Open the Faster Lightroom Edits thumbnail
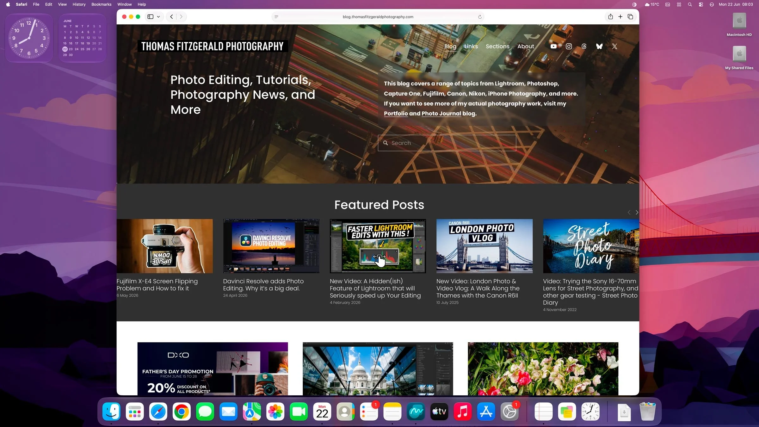Image resolution: width=759 pixels, height=427 pixels. 378,246
